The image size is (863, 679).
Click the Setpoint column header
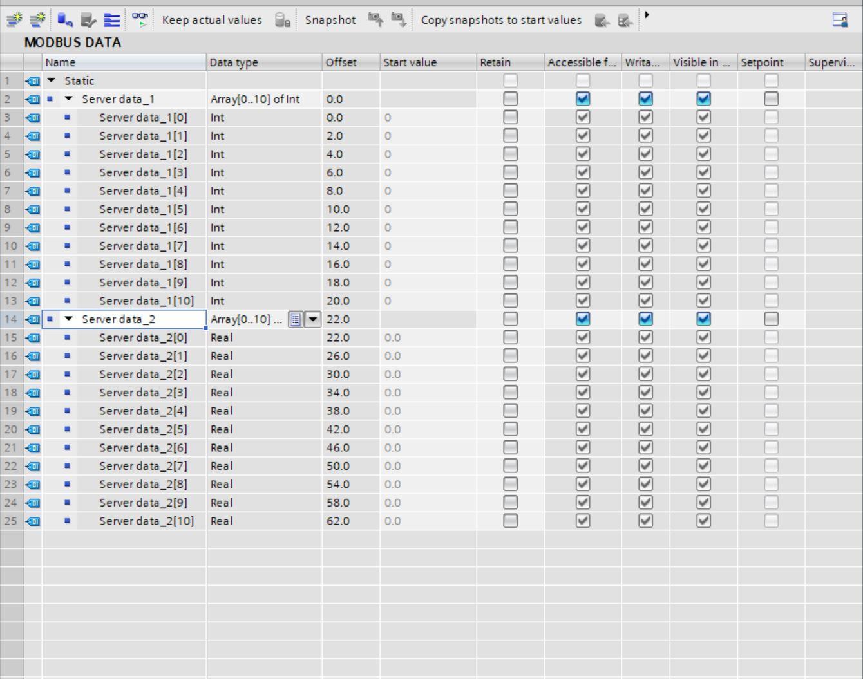(771, 62)
